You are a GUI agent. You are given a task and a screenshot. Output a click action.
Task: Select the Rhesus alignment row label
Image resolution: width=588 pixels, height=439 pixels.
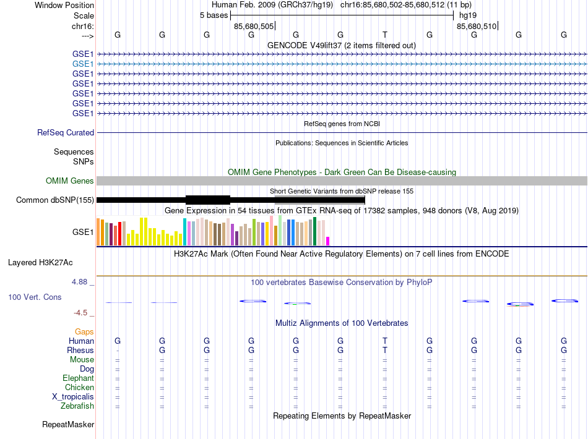pyautogui.click(x=80, y=350)
